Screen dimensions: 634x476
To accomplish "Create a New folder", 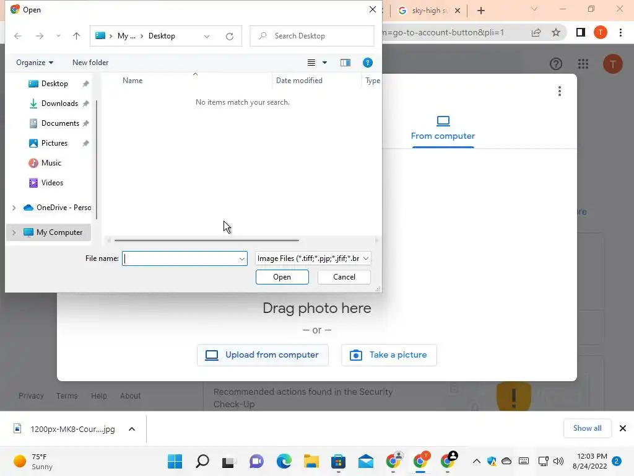I will [90, 63].
